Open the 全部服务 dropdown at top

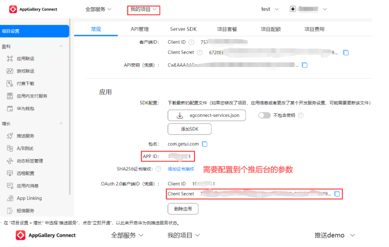pyautogui.click(x=98, y=9)
